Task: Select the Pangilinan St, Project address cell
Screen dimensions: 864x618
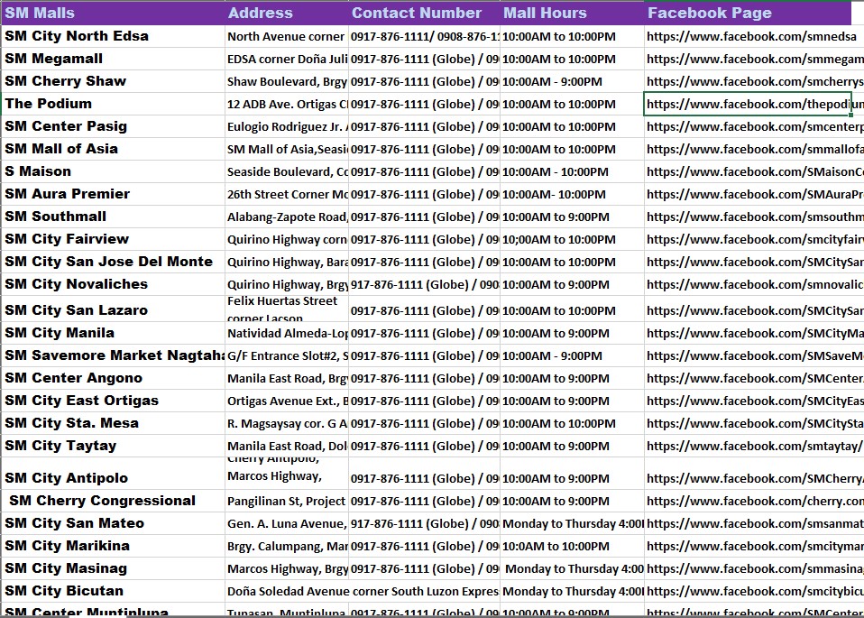Action: [x=287, y=502]
